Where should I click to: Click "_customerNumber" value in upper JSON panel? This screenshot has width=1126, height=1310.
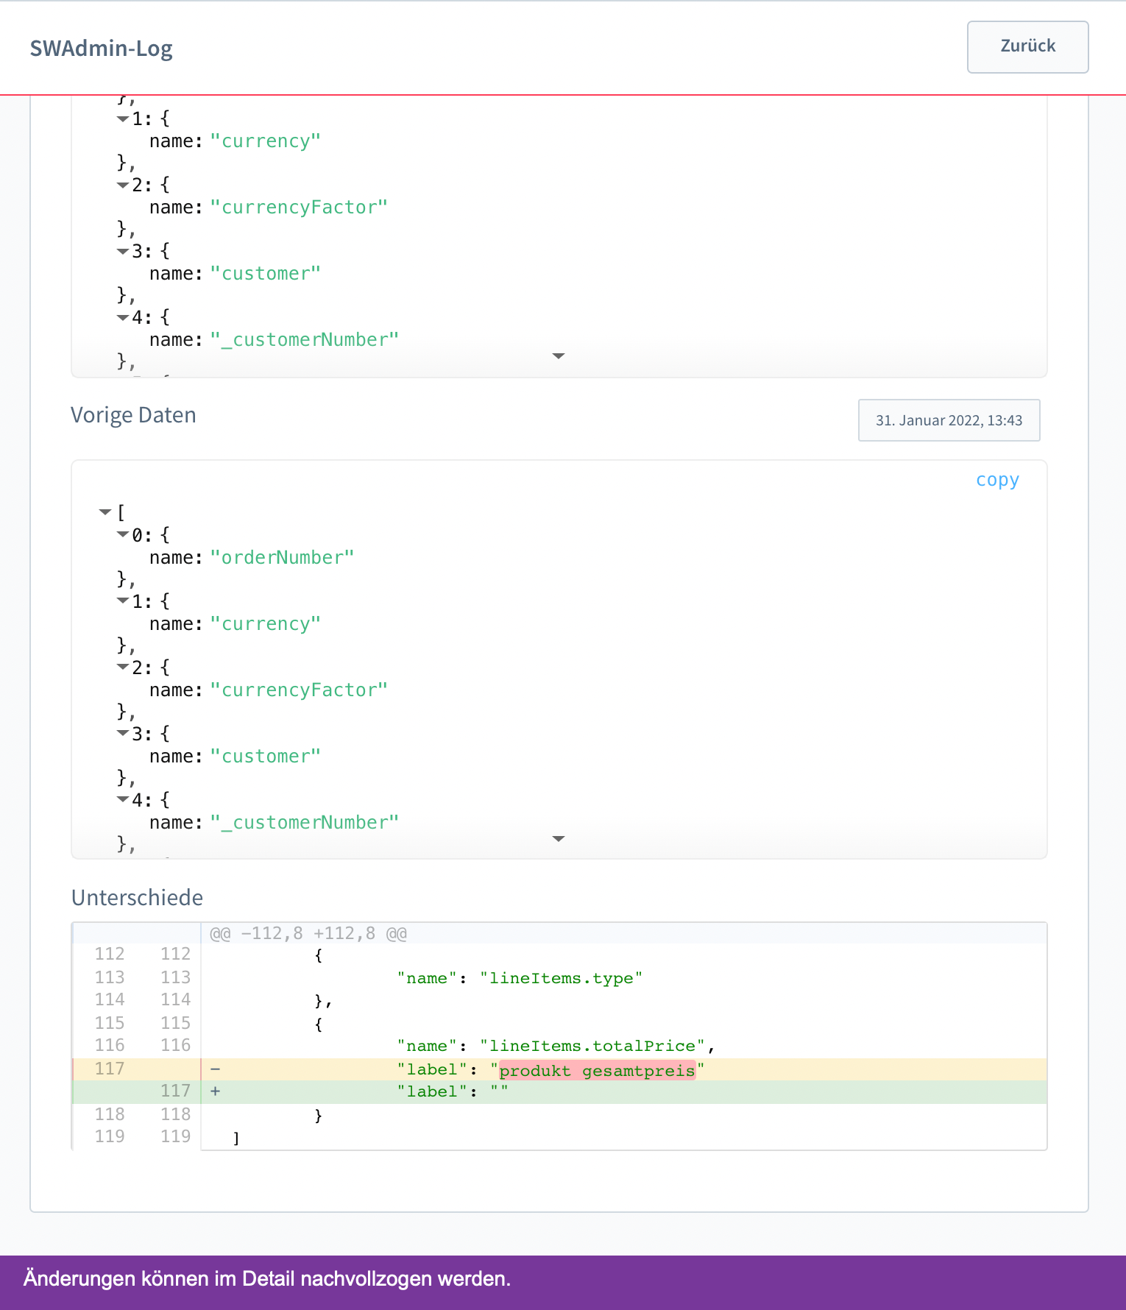point(305,339)
